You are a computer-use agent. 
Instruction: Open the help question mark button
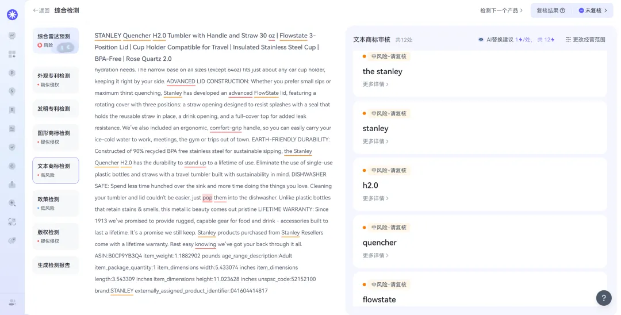pyautogui.click(x=604, y=298)
